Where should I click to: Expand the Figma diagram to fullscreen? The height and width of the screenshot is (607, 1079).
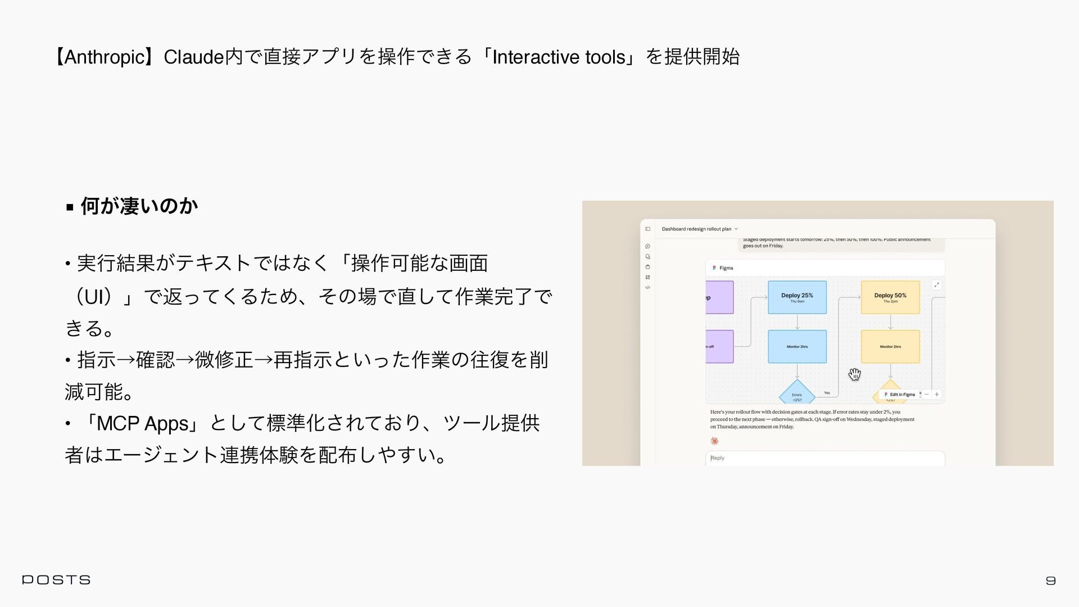936,285
